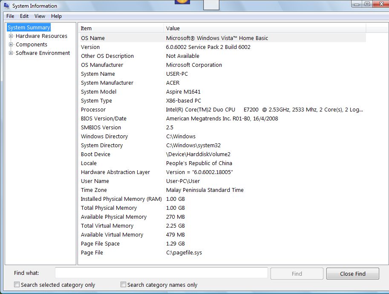Select Page File Space row label
The width and height of the screenshot is (389, 294).
pyautogui.click(x=100, y=243)
